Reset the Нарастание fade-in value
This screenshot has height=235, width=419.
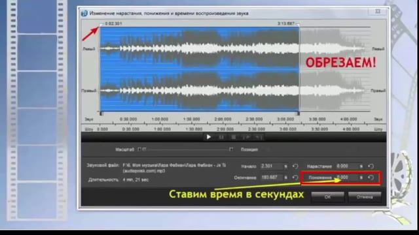[371, 166]
